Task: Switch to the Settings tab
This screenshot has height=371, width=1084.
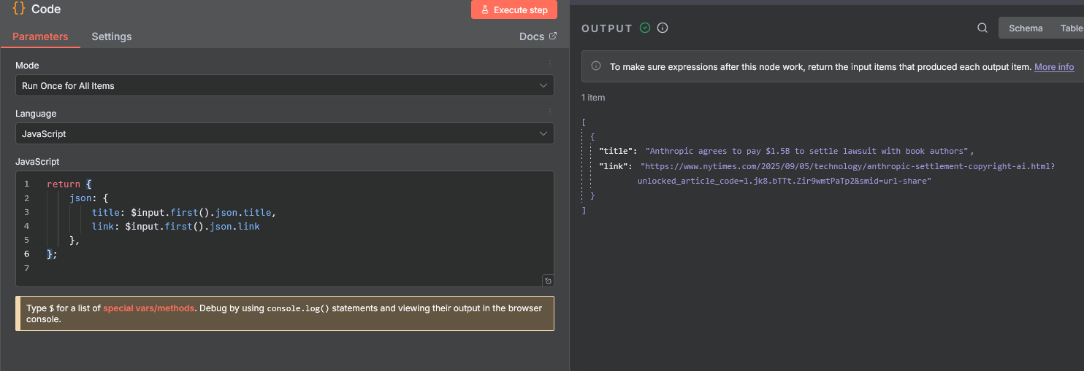Action: (x=112, y=36)
